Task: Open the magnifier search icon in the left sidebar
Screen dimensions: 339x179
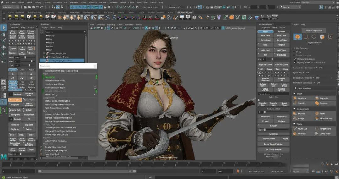Action: [3, 110]
